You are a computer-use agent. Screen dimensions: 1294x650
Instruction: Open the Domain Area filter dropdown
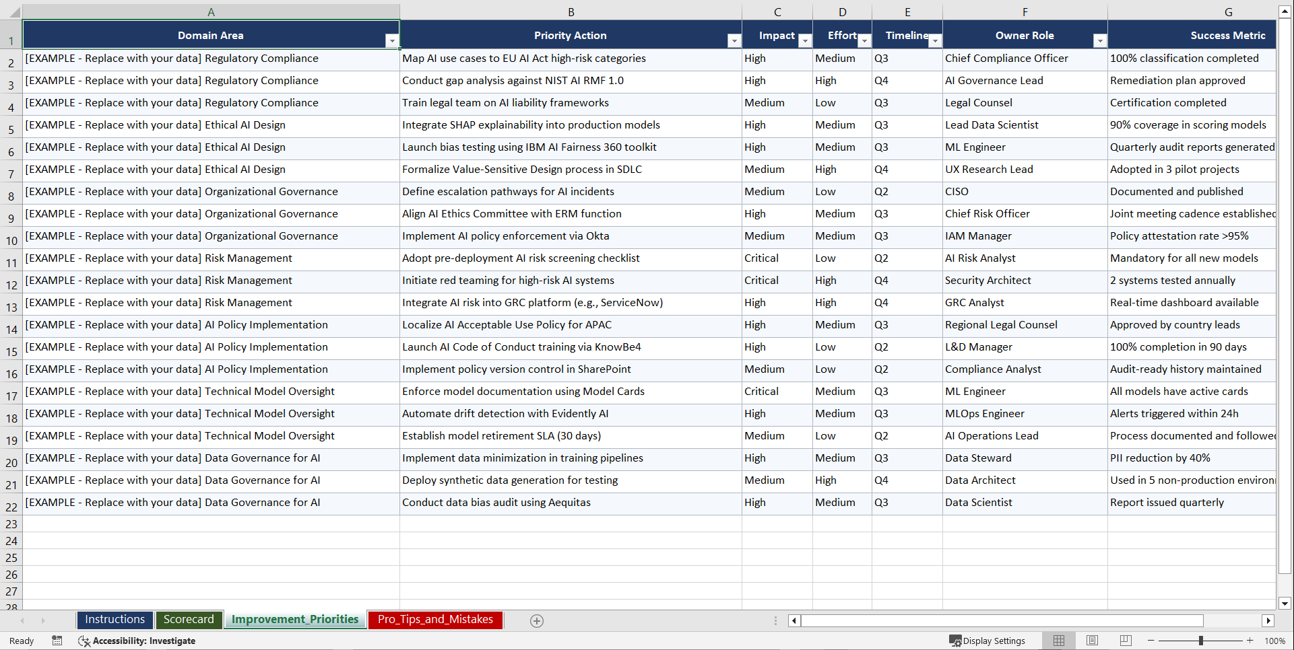click(392, 41)
